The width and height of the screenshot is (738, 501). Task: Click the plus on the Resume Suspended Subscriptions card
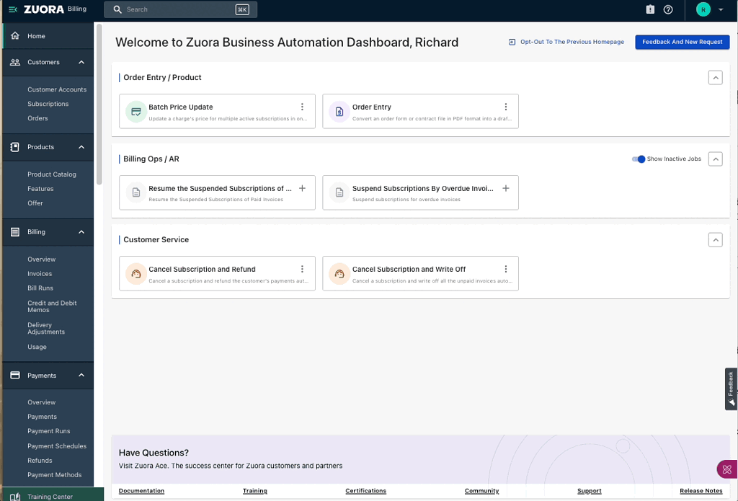pyautogui.click(x=302, y=187)
